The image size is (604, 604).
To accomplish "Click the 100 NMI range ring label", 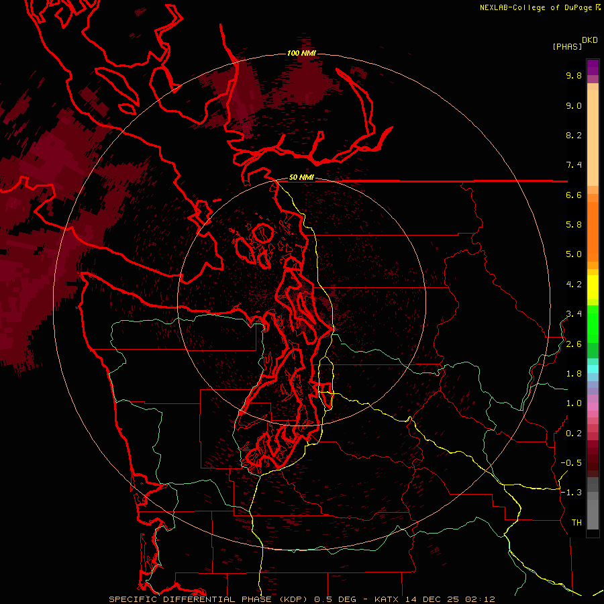I will pos(301,53).
